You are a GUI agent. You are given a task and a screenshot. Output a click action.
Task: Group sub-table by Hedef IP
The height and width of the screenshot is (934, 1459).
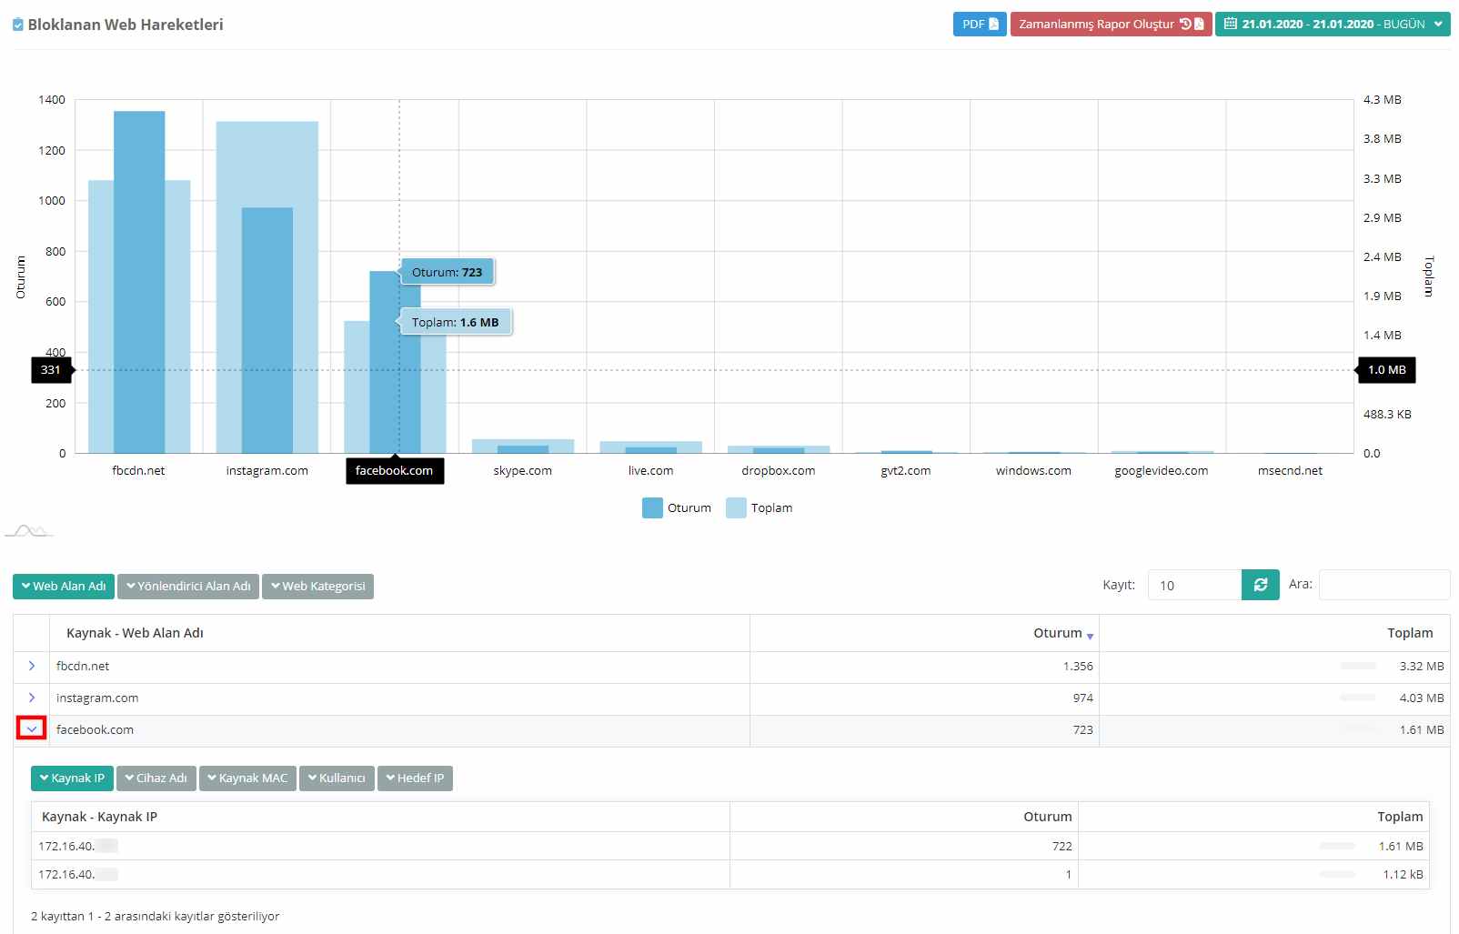[415, 778]
